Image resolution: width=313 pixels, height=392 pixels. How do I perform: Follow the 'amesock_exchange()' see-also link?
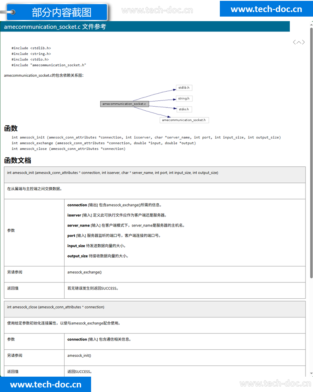[84, 272]
